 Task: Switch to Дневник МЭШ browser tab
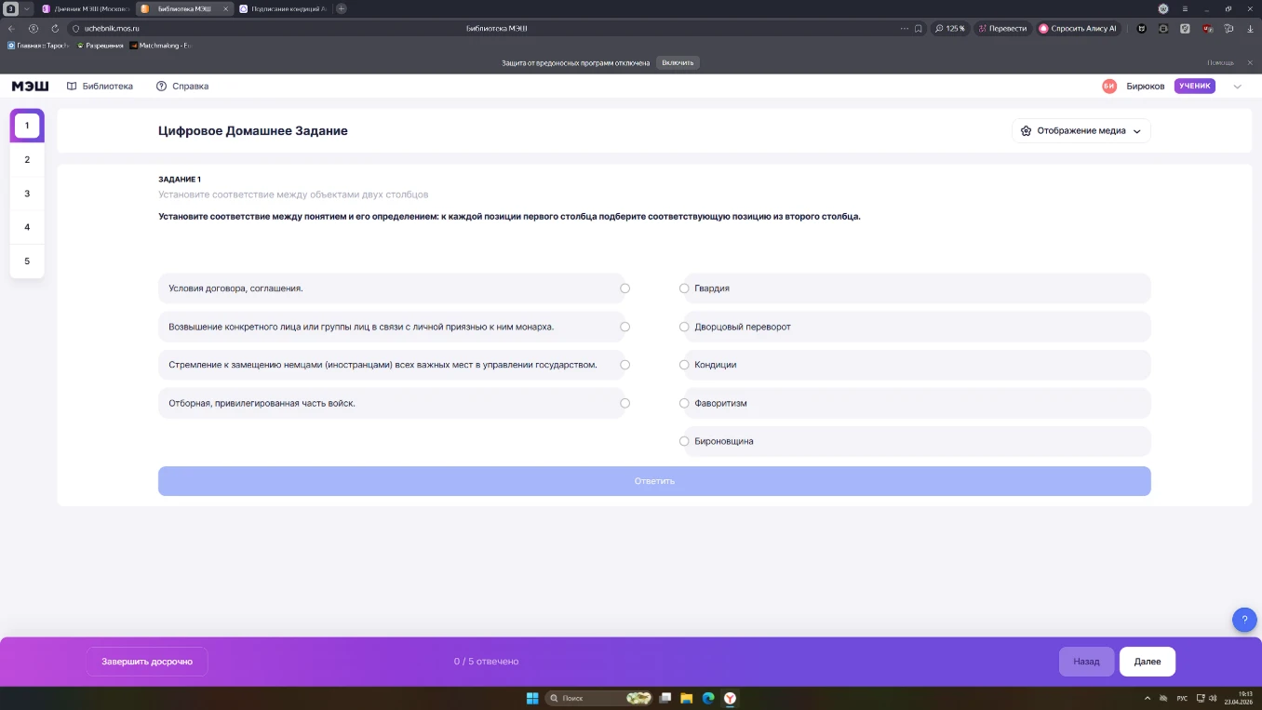85,8
